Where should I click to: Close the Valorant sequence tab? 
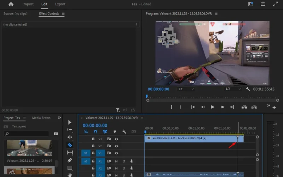[x=81, y=118]
